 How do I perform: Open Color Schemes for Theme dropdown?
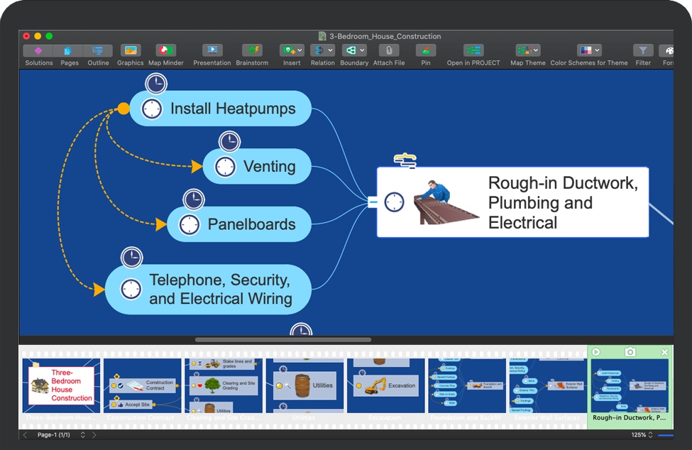[588, 51]
